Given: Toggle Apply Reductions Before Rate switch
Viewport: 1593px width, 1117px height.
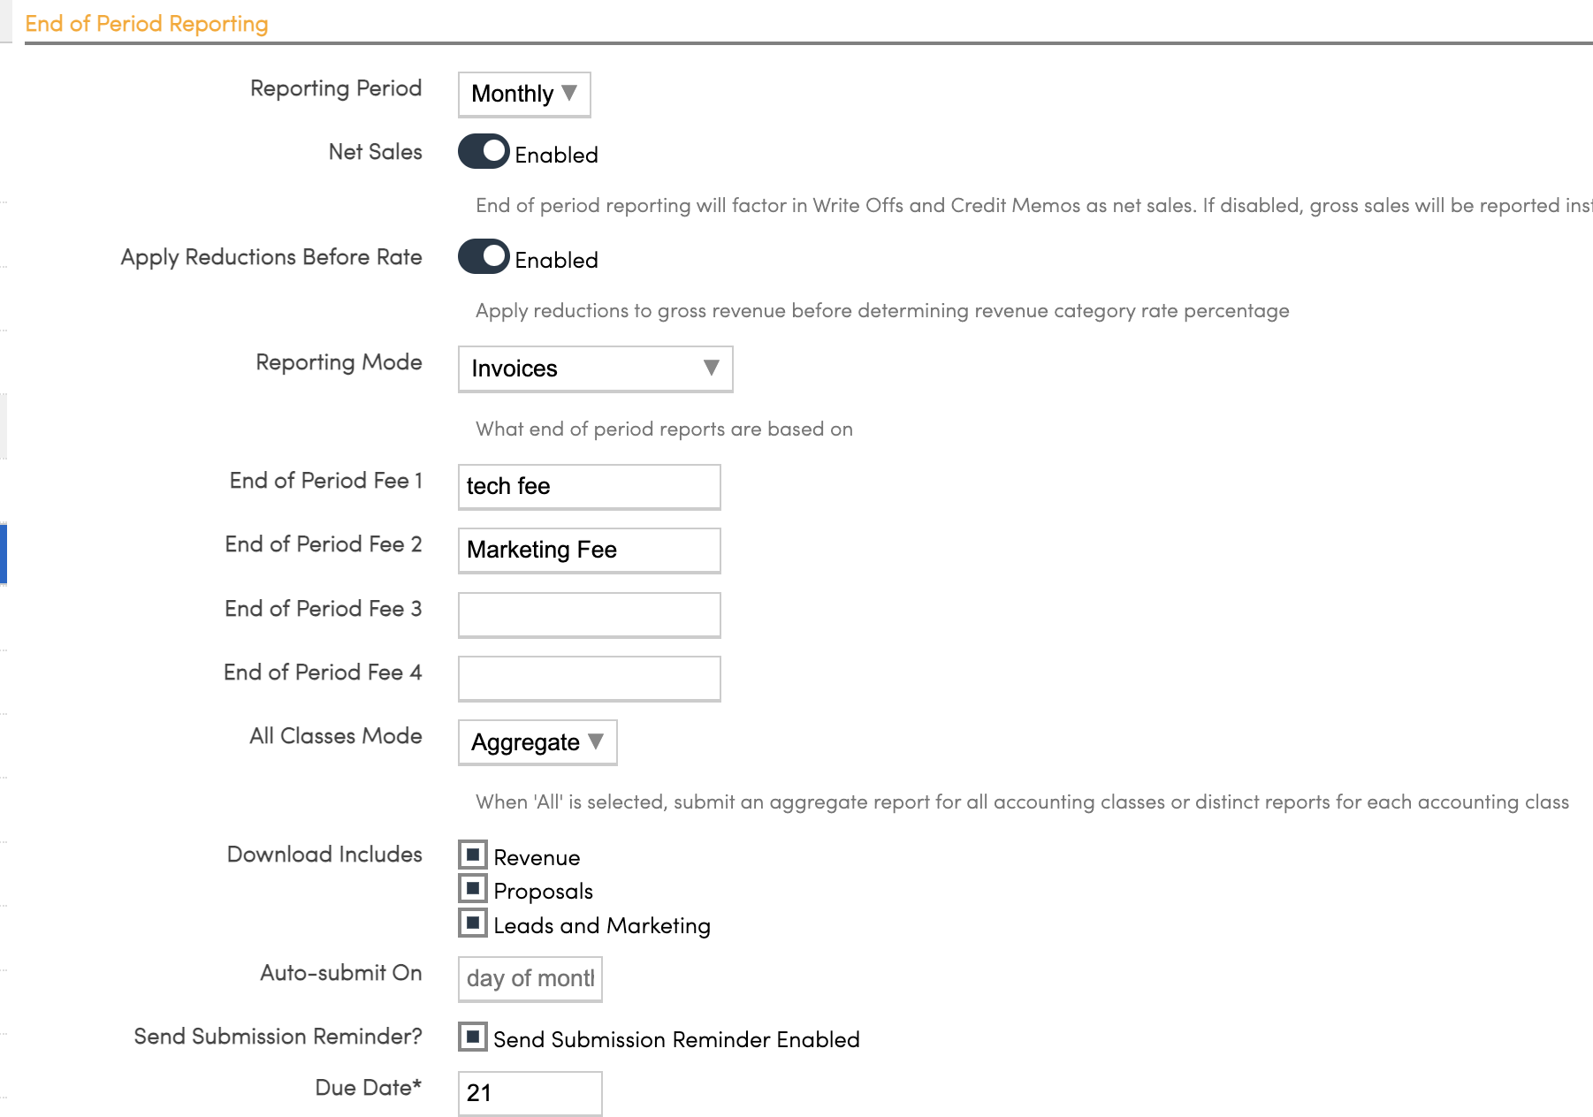Looking at the screenshot, I should [x=484, y=256].
